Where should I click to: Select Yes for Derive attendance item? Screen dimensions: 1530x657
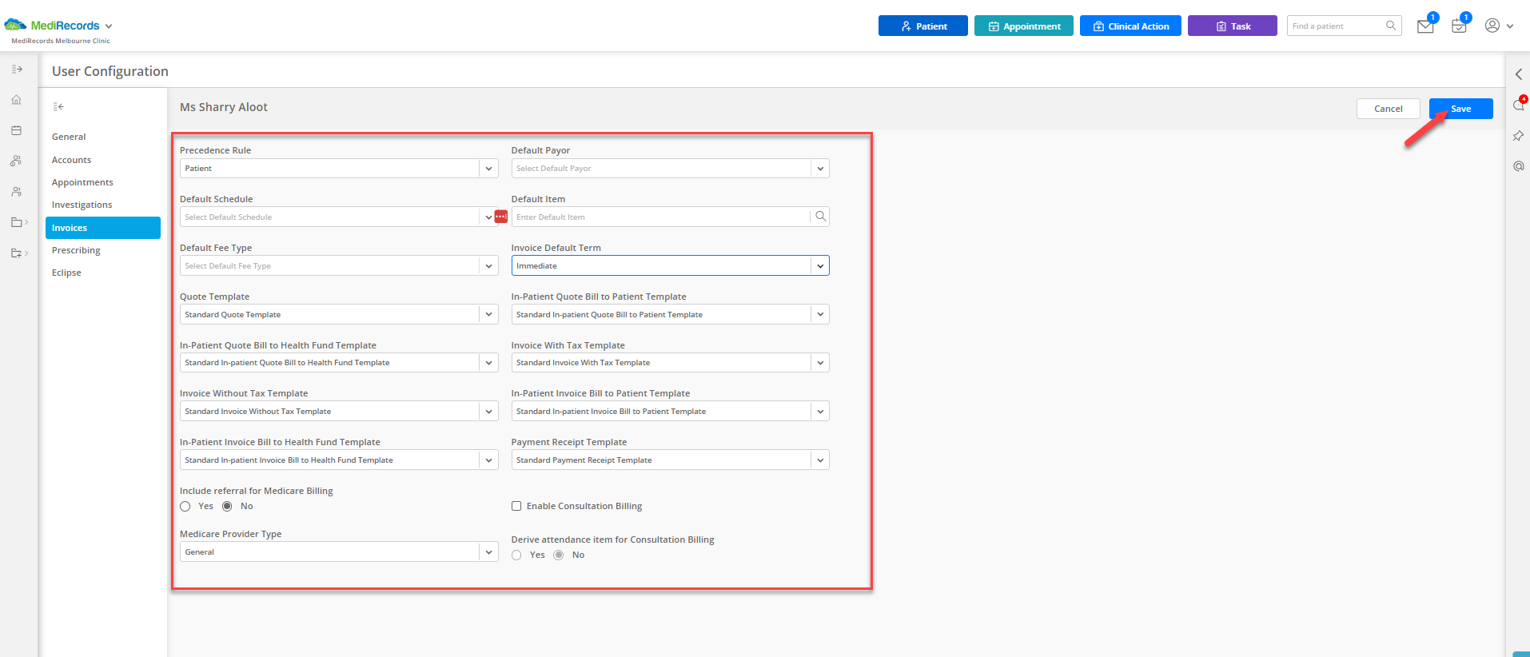(x=516, y=555)
